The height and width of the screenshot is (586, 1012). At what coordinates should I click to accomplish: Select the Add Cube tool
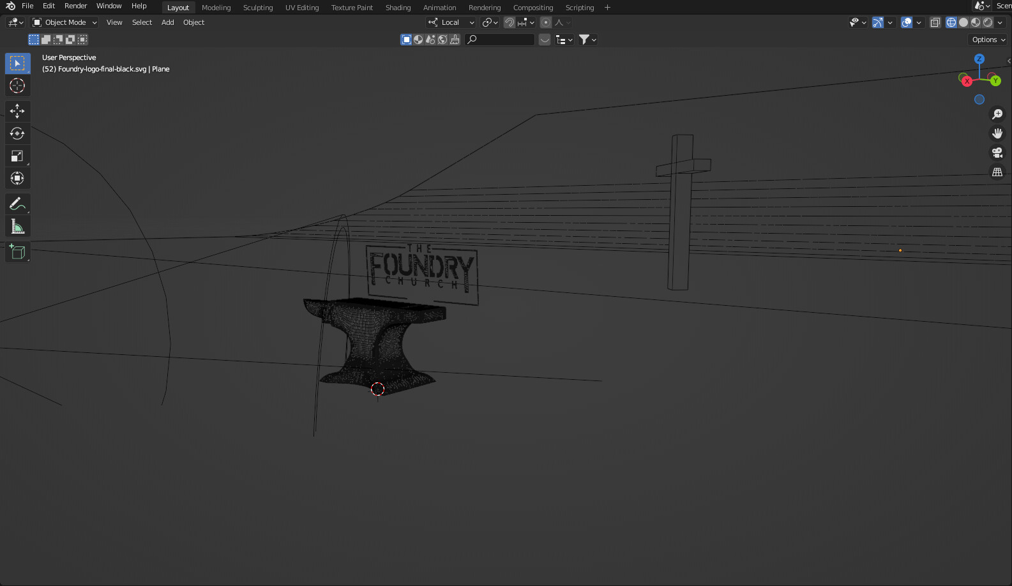(17, 252)
